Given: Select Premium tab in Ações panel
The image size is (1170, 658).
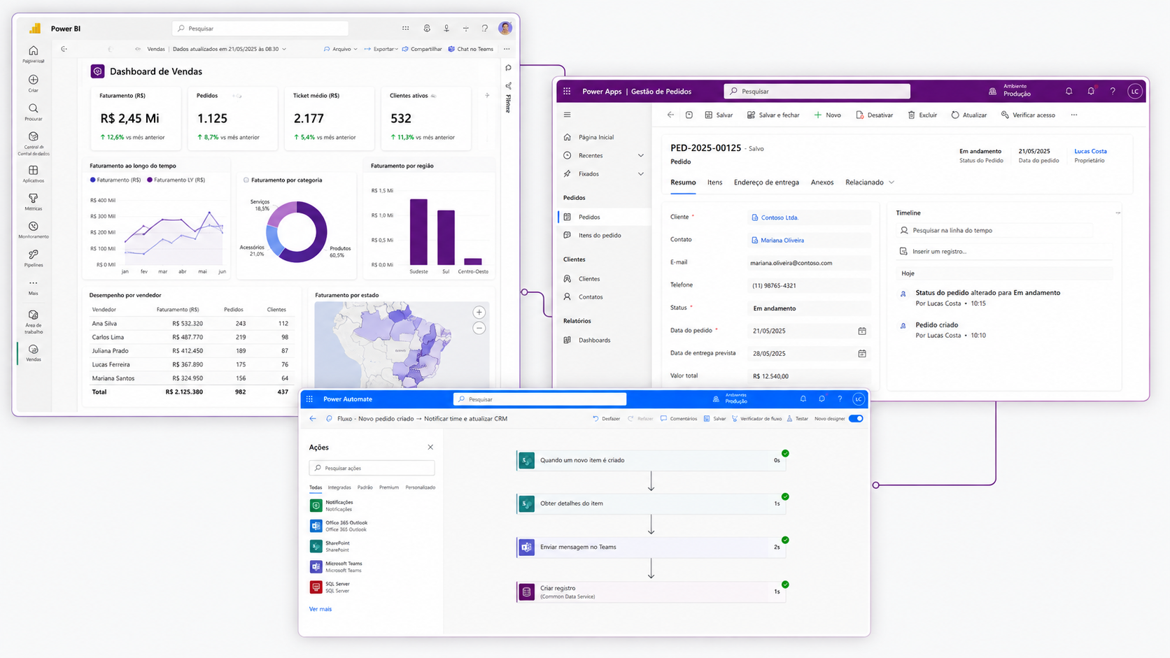Looking at the screenshot, I should pyautogui.click(x=389, y=487).
